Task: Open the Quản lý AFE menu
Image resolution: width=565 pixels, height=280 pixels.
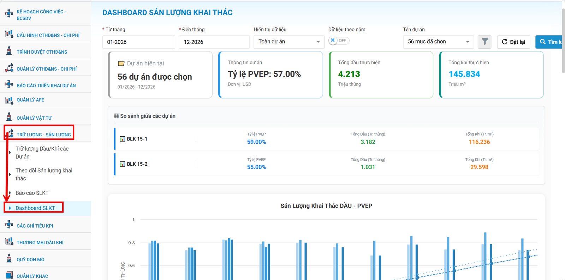Action: pyautogui.click(x=30, y=100)
